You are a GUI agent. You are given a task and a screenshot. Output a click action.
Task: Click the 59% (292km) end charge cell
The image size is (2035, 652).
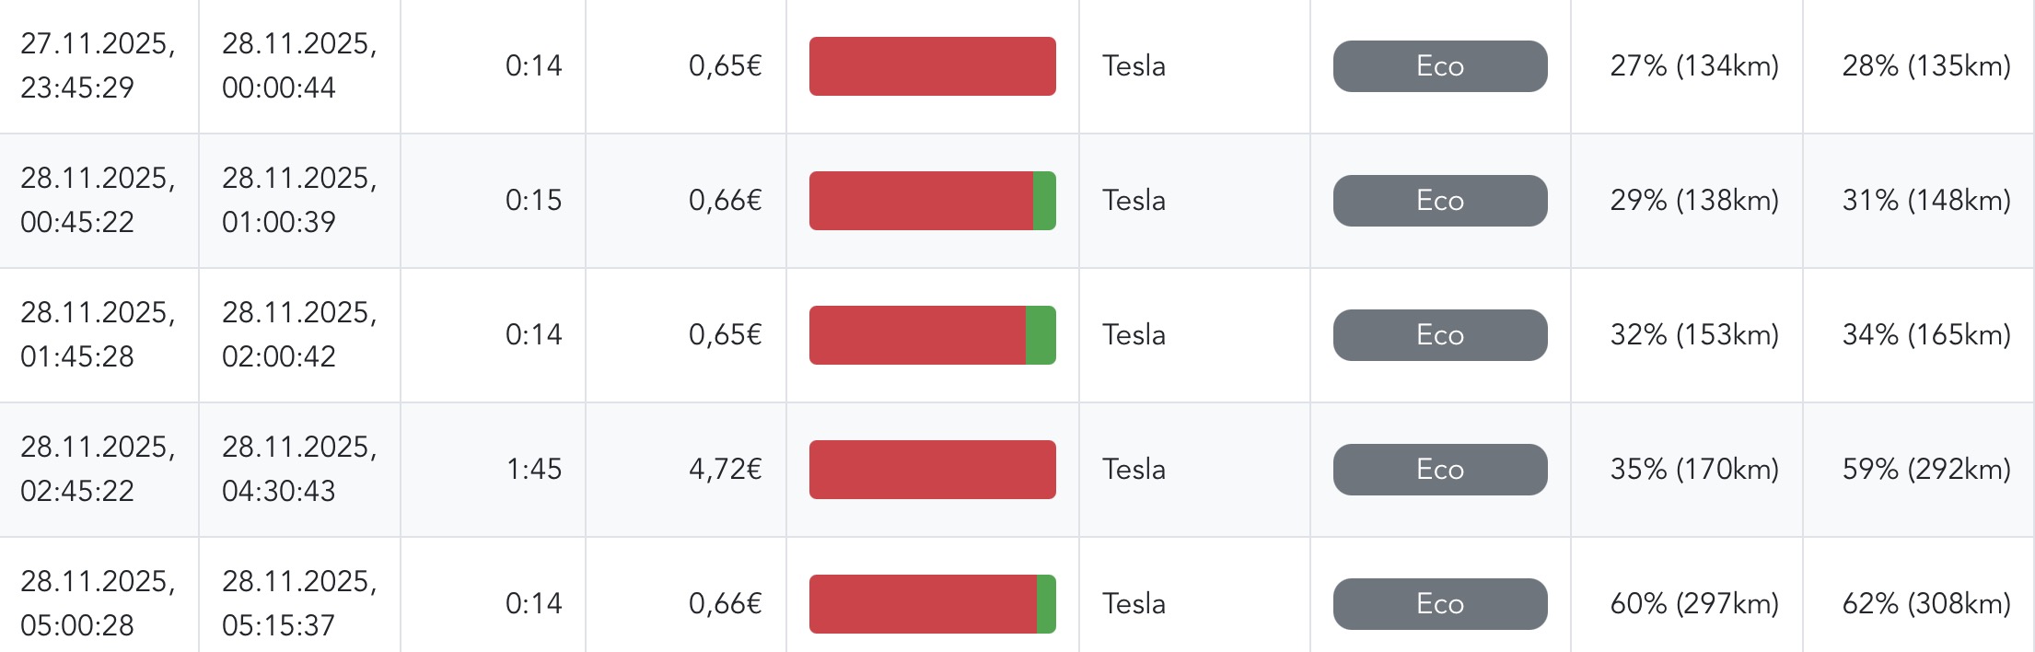click(x=1925, y=470)
